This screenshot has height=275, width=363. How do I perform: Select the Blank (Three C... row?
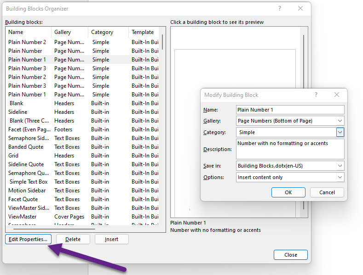pyautogui.click(x=83, y=121)
